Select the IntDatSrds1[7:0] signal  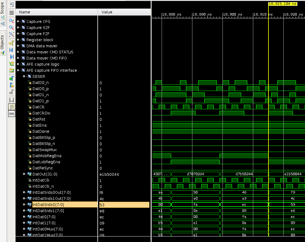pos(48,211)
